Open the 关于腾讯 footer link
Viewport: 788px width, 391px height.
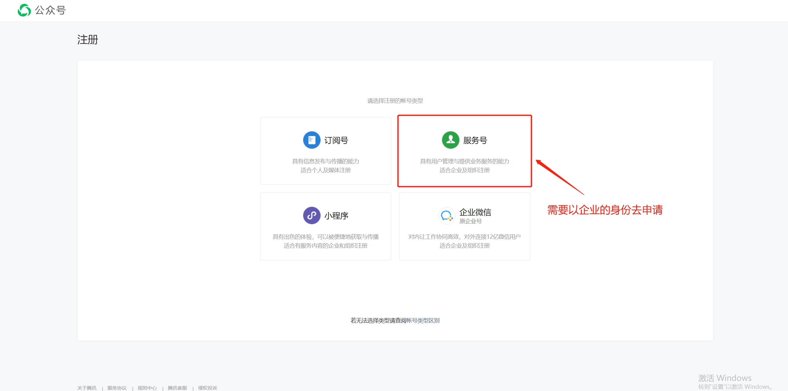point(87,388)
